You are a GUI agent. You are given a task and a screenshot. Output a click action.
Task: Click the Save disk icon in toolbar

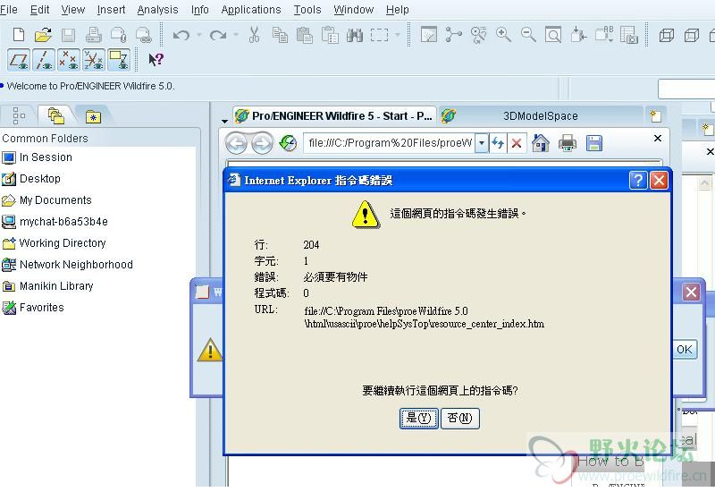(x=69, y=35)
